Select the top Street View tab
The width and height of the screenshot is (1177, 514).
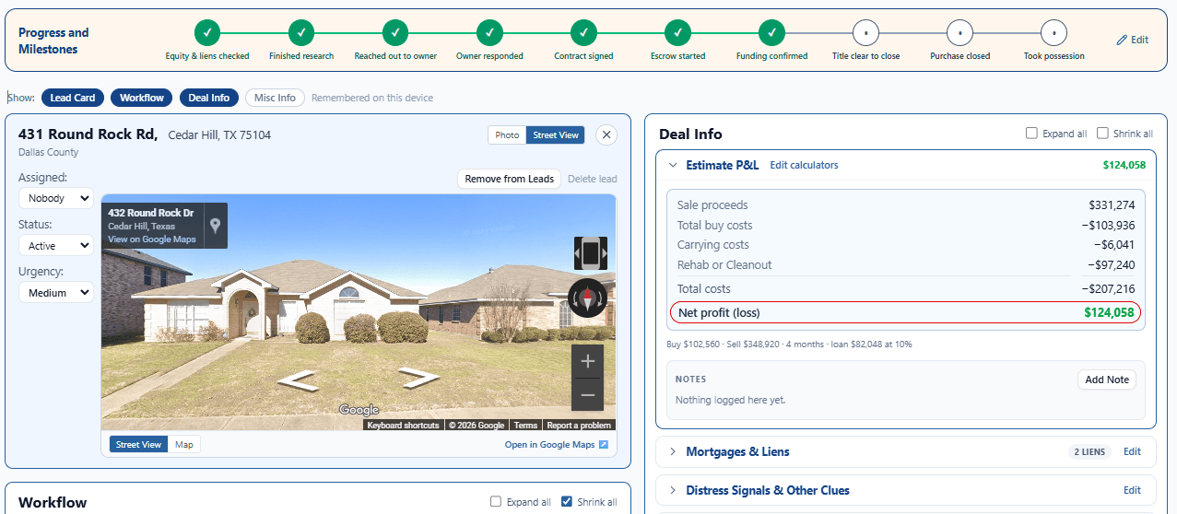point(556,135)
